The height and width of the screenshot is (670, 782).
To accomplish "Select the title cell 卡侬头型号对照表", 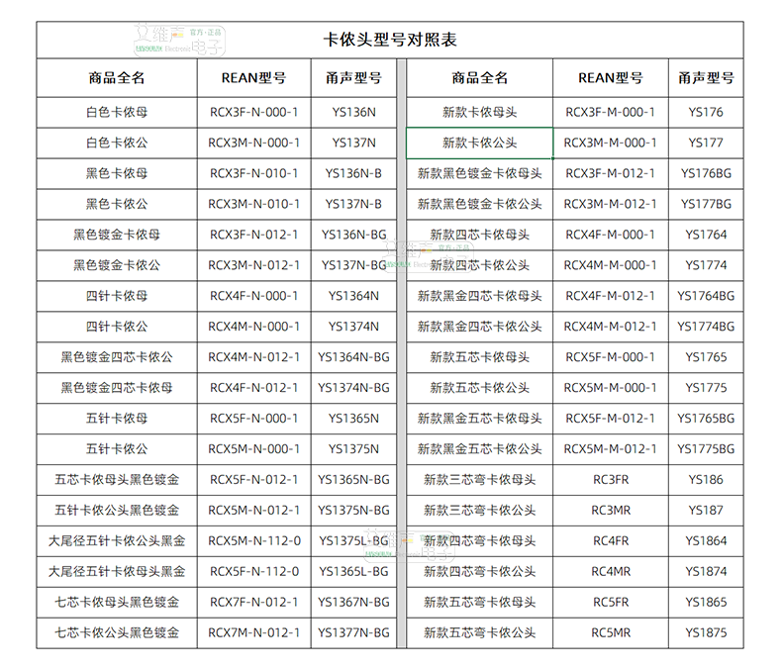I will coord(390,40).
